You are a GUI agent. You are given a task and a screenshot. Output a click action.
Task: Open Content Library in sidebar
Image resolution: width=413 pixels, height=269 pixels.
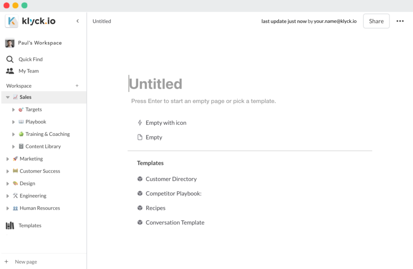click(43, 146)
